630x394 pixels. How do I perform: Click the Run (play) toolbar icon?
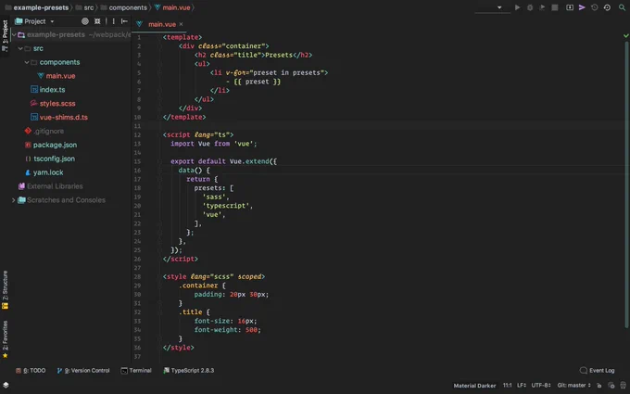coord(517,7)
